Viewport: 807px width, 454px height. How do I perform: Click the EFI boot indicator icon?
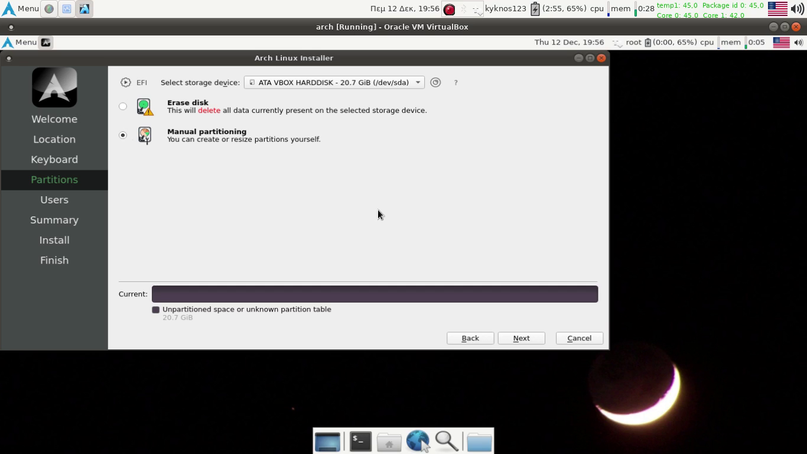(125, 83)
